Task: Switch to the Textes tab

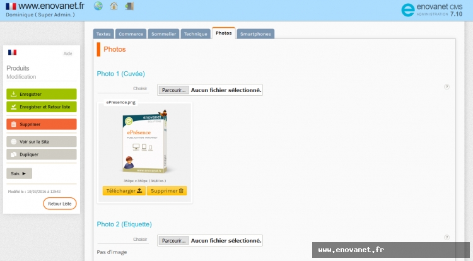Action: tap(103, 34)
